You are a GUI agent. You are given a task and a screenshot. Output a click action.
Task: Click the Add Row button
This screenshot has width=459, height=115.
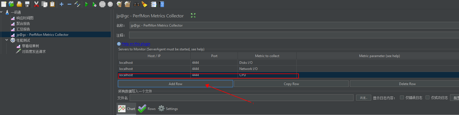(x=175, y=84)
